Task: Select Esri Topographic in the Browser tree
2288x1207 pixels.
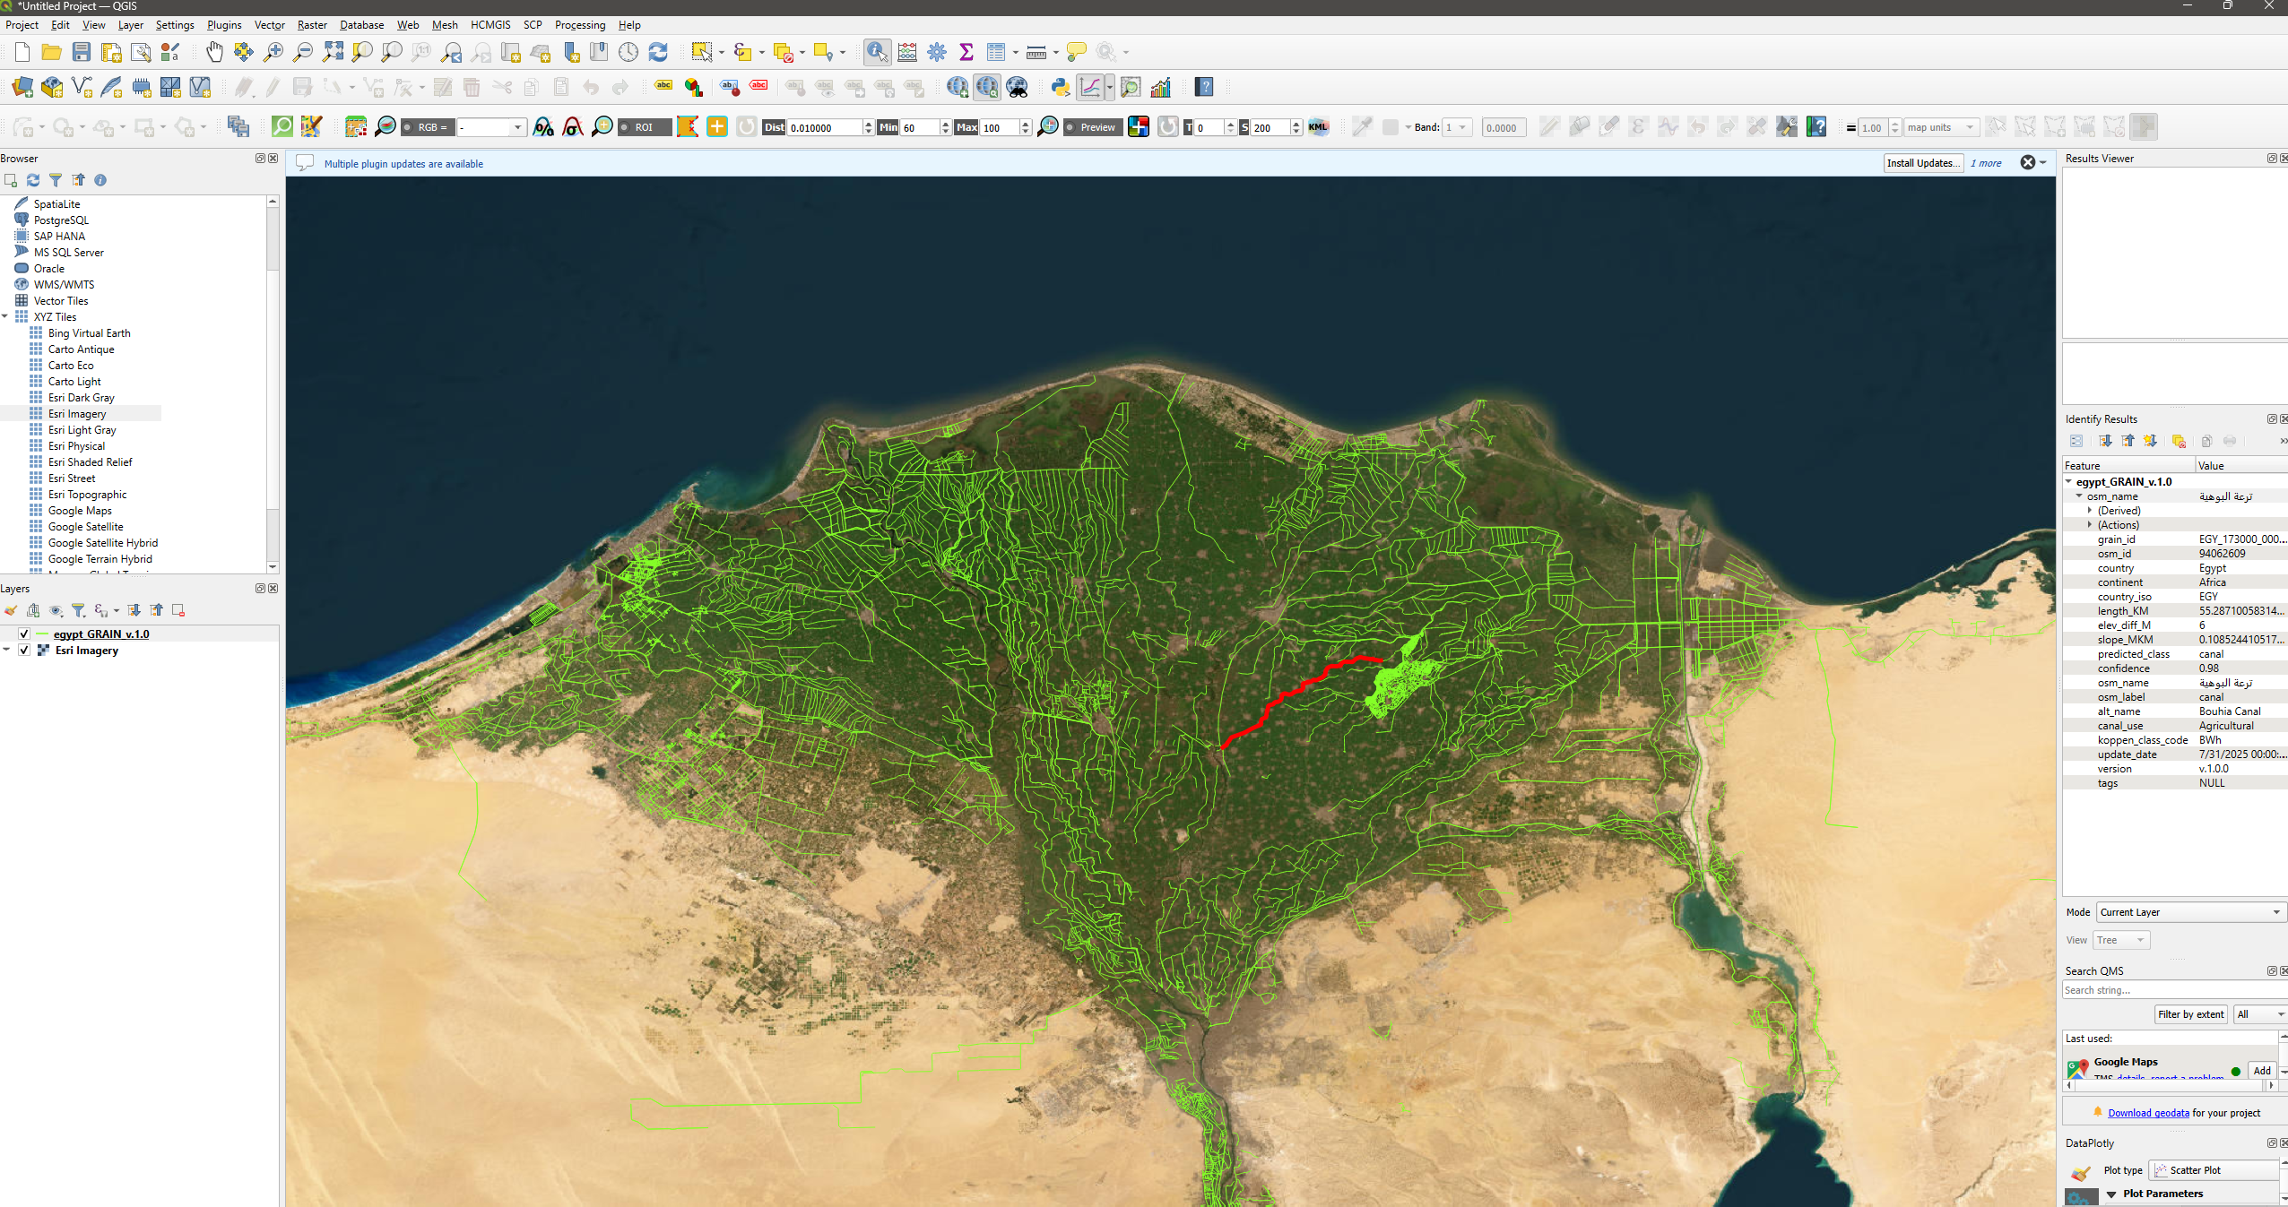Action: point(88,495)
